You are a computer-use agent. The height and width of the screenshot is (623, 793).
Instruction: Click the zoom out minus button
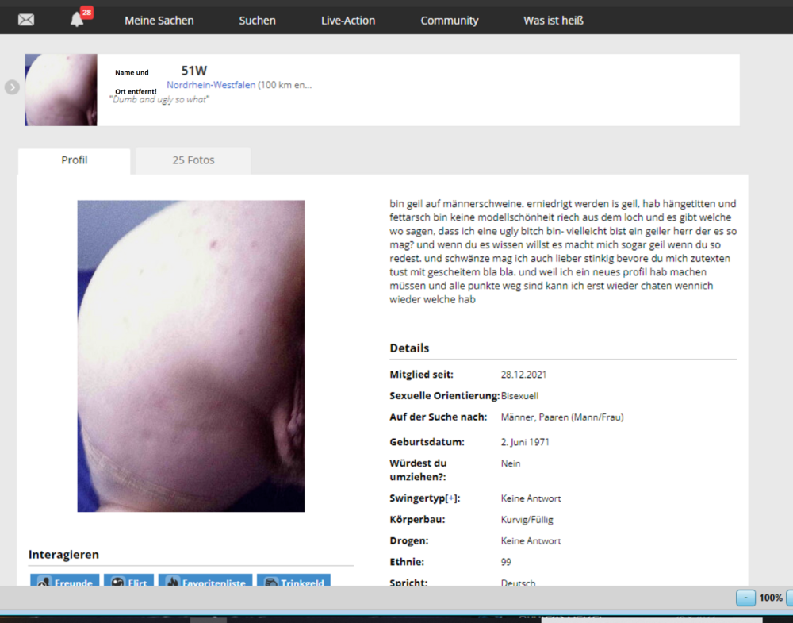(745, 598)
